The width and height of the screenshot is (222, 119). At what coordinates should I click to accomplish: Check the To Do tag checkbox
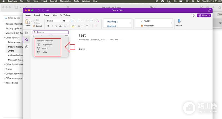[142, 21]
